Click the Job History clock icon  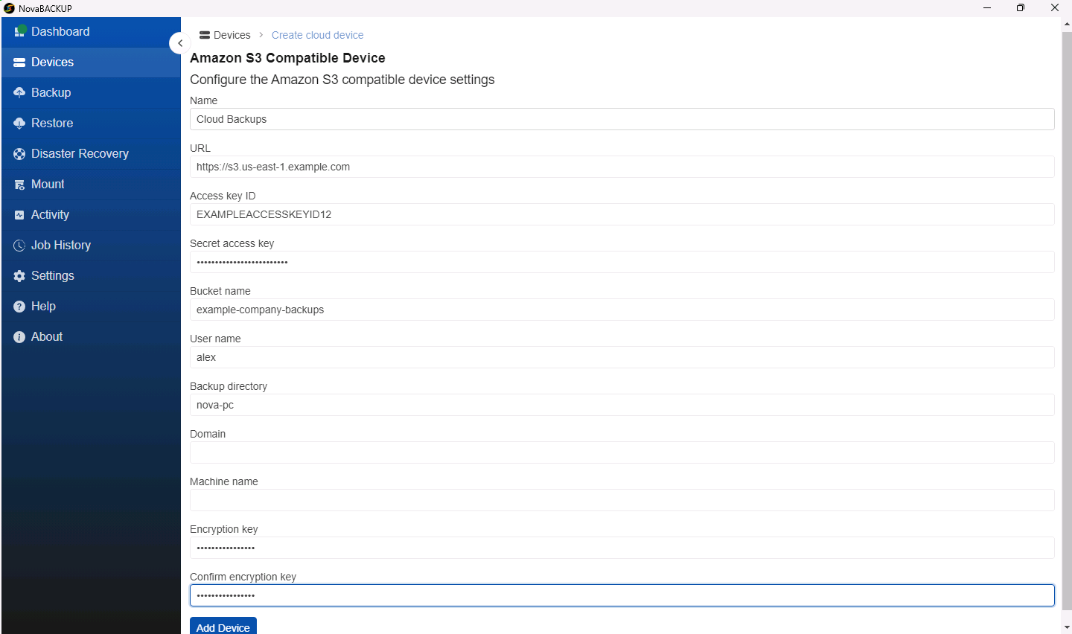click(x=19, y=245)
